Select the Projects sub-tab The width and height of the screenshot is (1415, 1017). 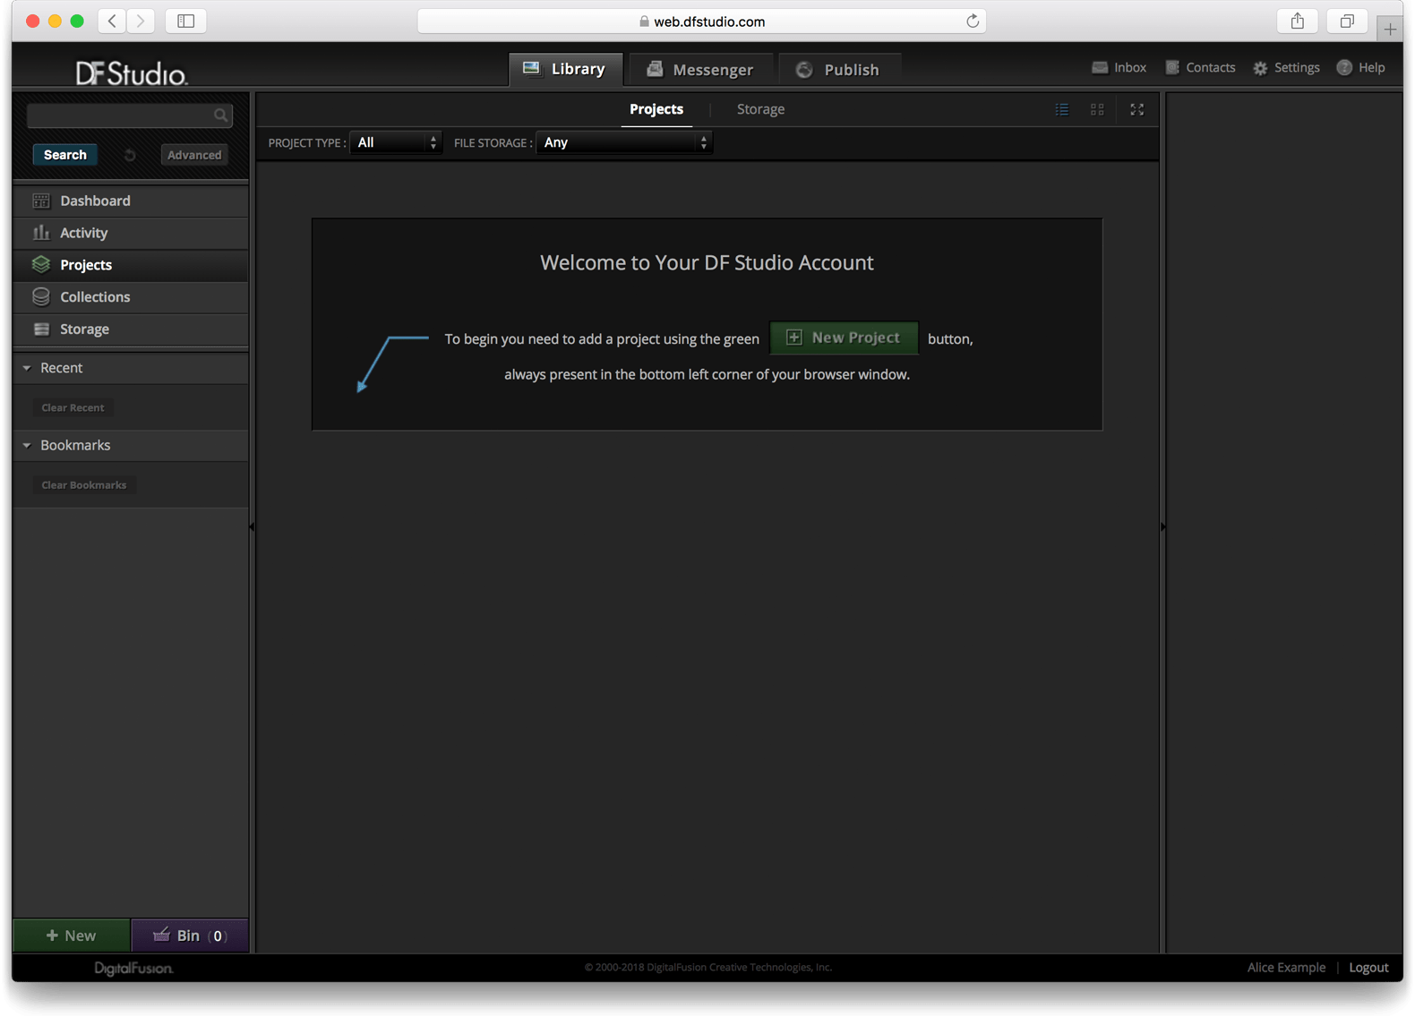point(656,109)
